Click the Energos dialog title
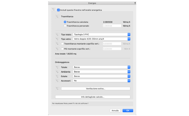 point(92,3)
